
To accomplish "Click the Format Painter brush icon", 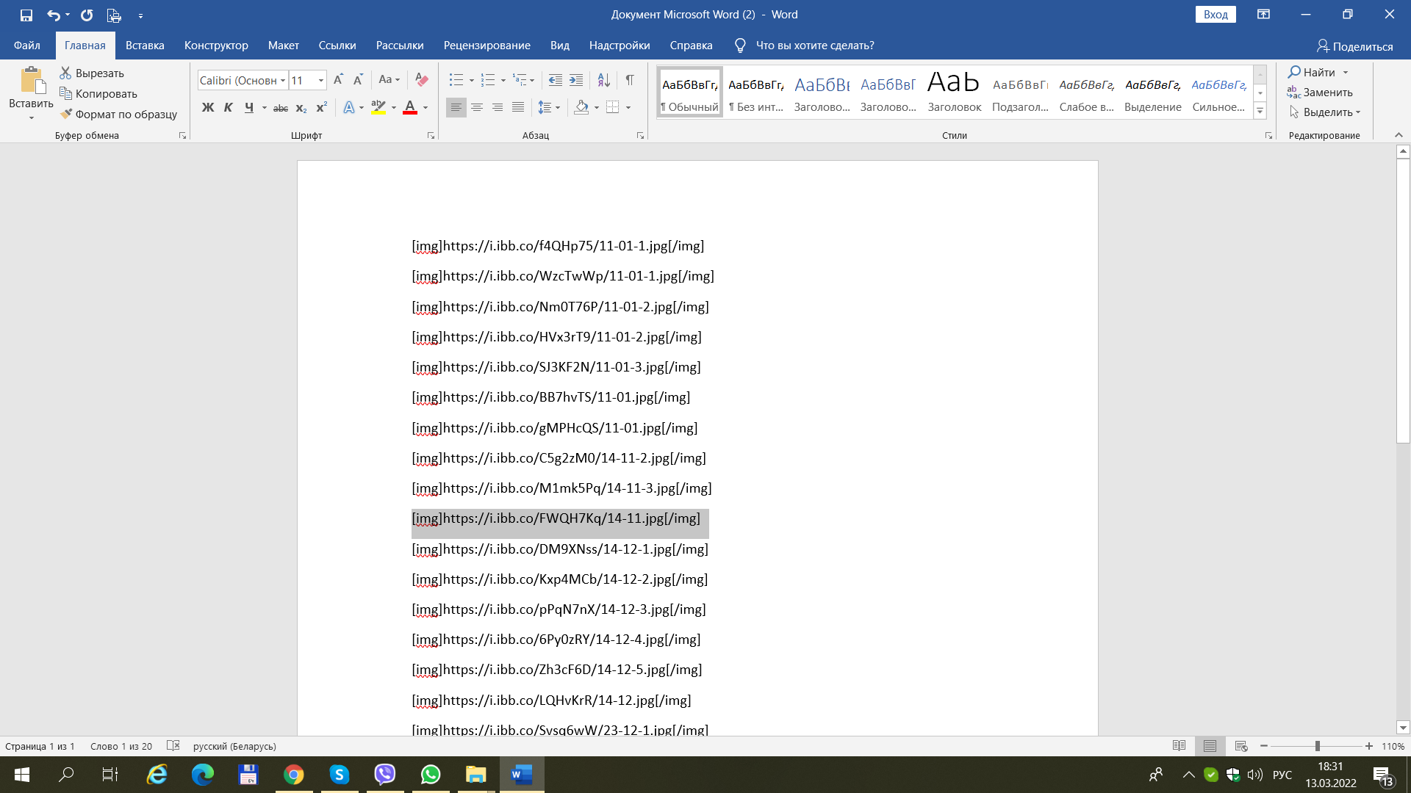I will (x=66, y=114).
